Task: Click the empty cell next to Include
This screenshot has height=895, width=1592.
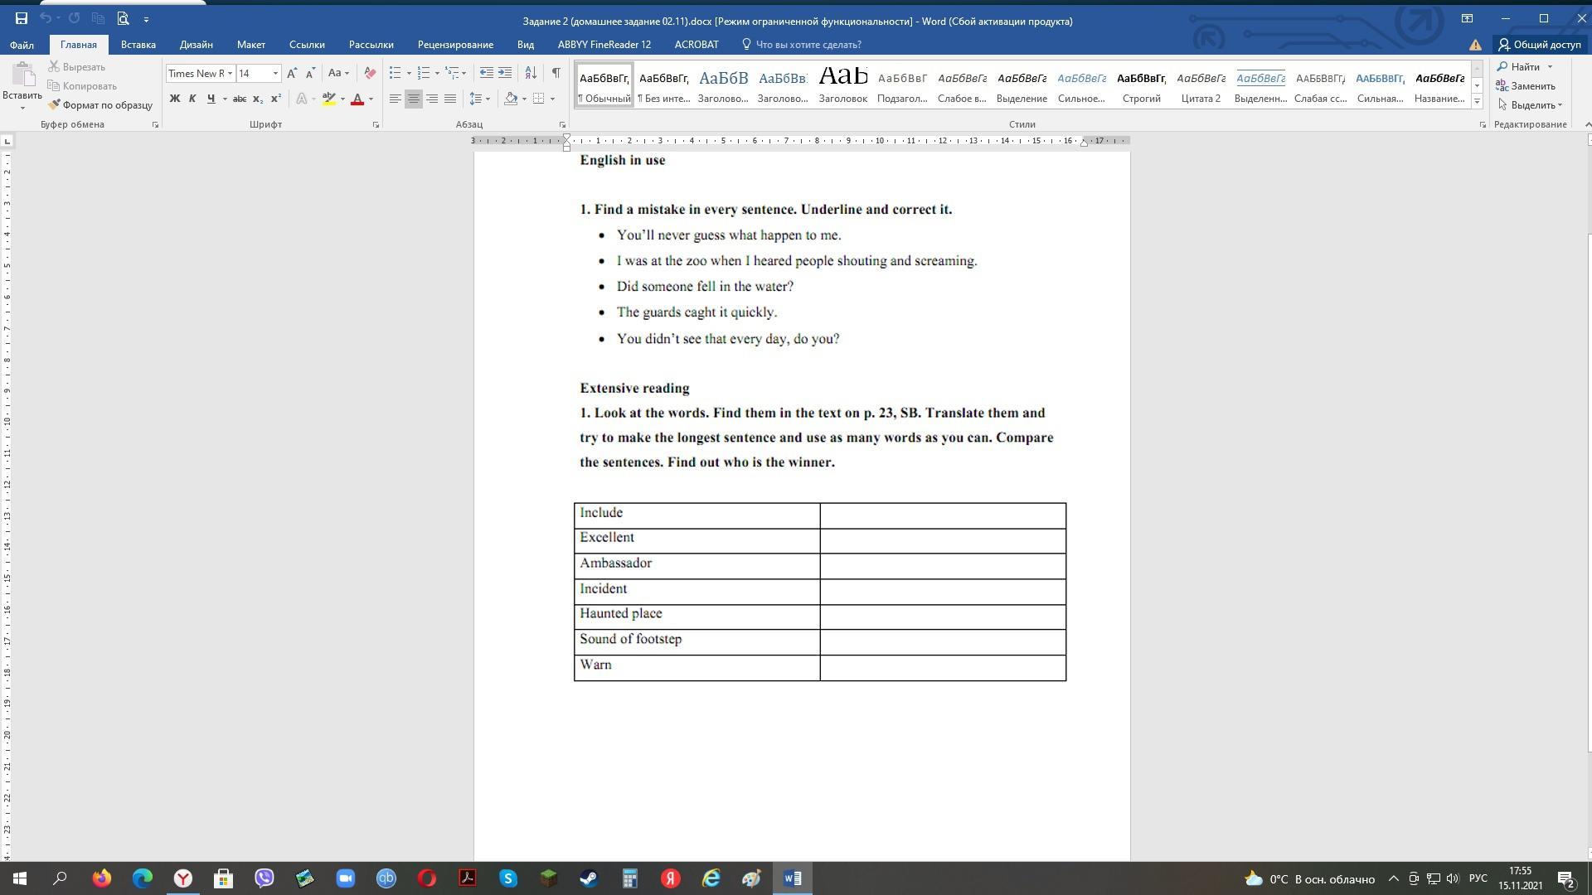Action: click(943, 515)
